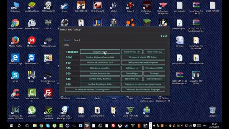Click Nombre de joueurs tuer au total

pos(100,57)
